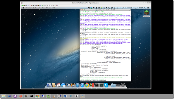Screen dimensions: 174x99
Task: Open Command Prompt on Windows taskbar
Action: click(x=32, y=96)
